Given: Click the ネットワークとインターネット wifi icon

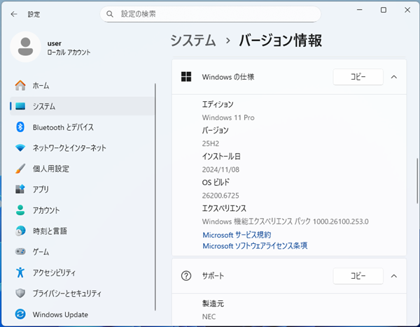Looking at the screenshot, I should tap(20, 147).
